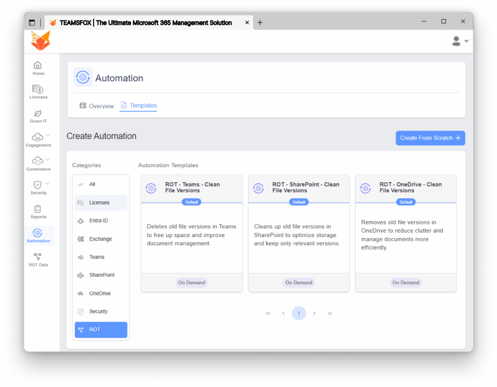Click the ROT SharePoint template gear icon
497x387 pixels.
point(258,188)
